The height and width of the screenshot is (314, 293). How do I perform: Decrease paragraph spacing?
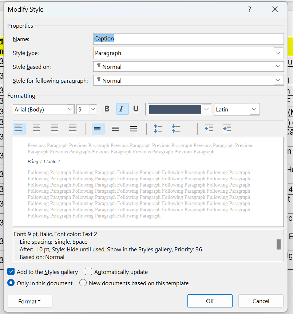click(x=176, y=129)
